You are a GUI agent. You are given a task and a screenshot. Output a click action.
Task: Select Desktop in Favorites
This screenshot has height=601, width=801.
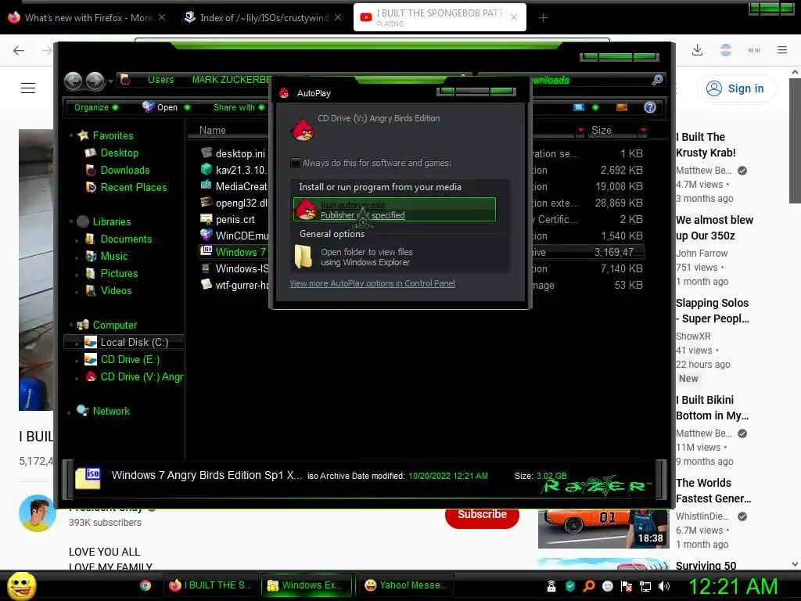[119, 153]
